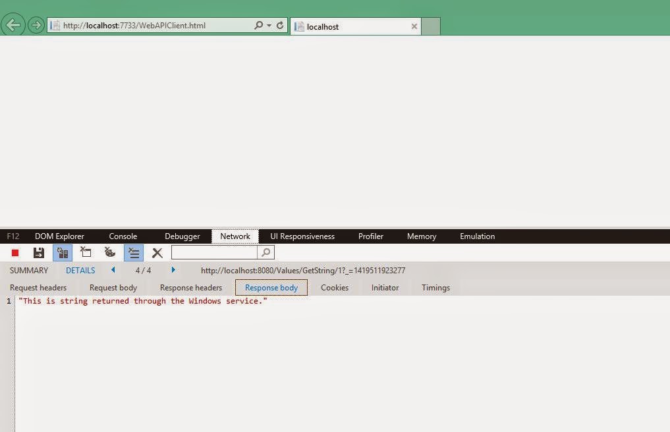
Task: Open the address bar dropdown arrow
Action: [x=269, y=25]
